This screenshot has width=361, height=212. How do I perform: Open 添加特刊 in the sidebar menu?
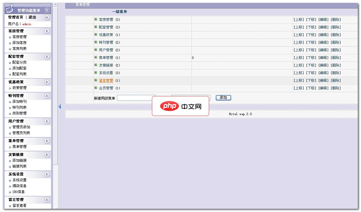(x=19, y=102)
